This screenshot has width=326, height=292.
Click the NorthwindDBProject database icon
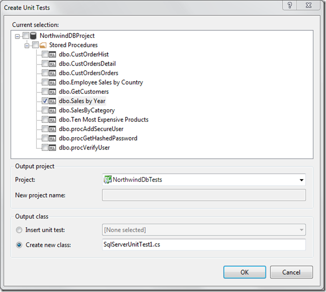click(x=33, y=36)
